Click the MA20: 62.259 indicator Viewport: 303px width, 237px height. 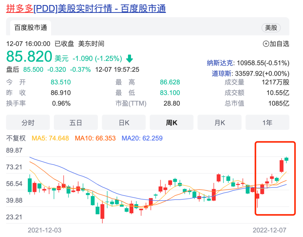(x=142, y=138)
